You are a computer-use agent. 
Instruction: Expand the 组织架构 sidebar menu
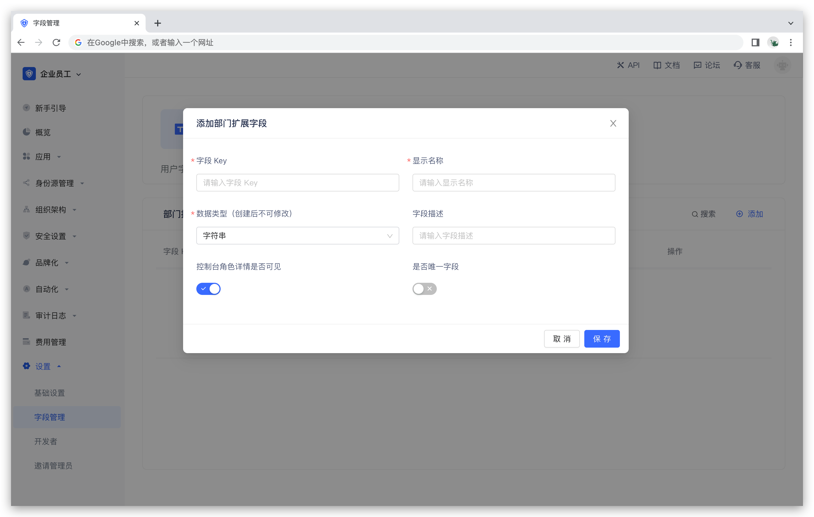51,210
